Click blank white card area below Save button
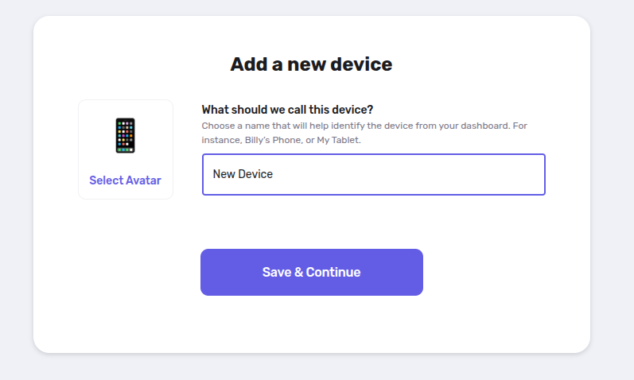This screenshot has height=380, width=634. [312, 324]
